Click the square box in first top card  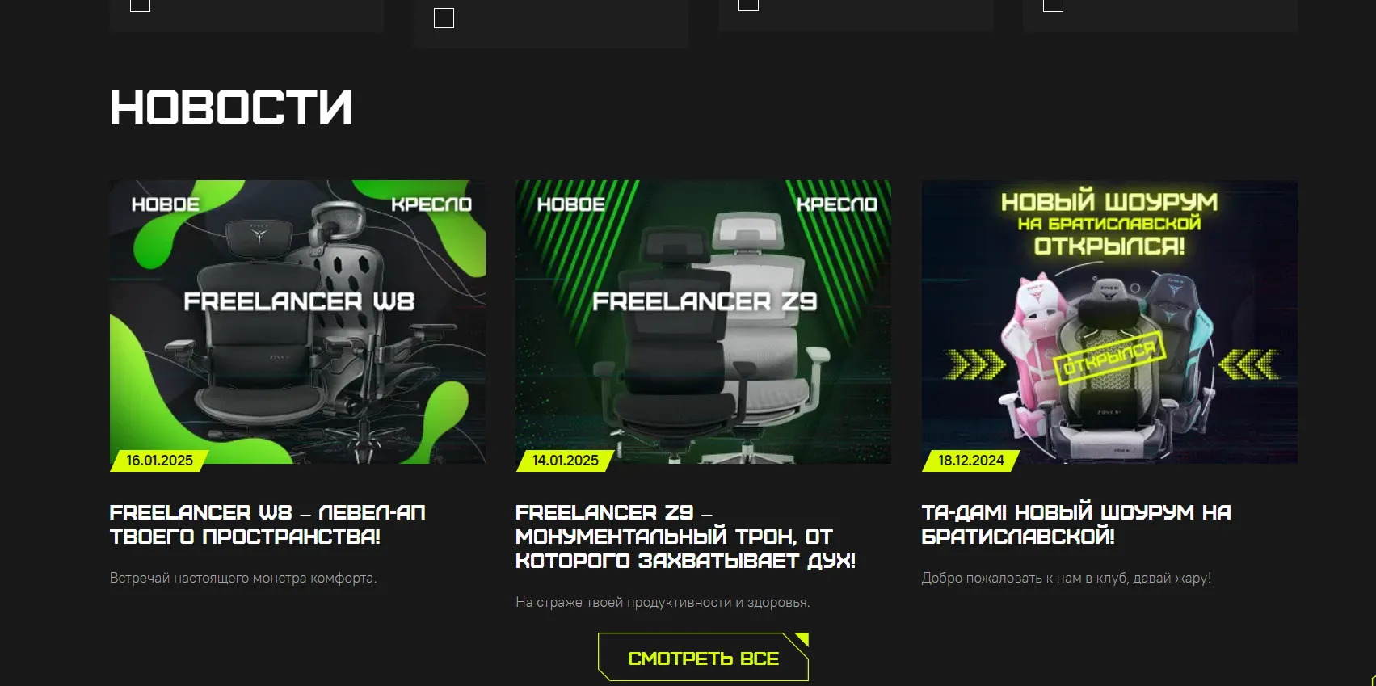pos(141,5)
